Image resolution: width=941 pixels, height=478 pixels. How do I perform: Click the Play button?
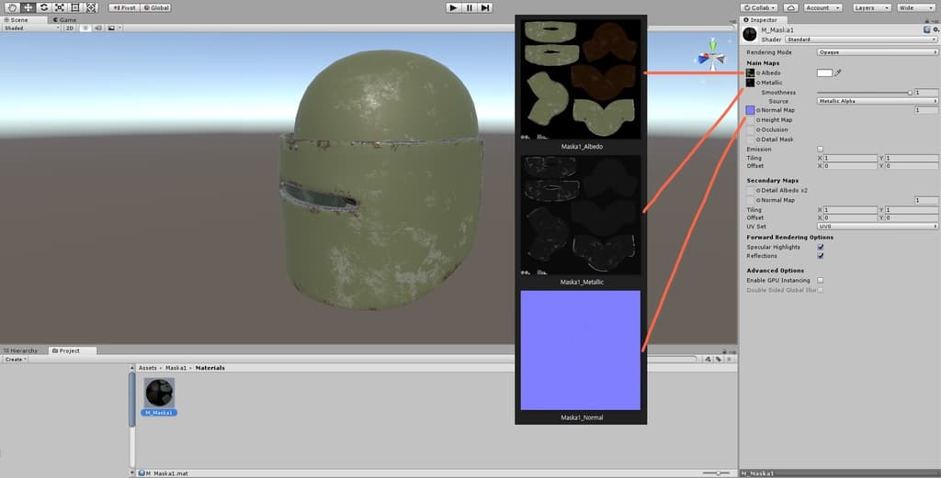tap(454, 7)
